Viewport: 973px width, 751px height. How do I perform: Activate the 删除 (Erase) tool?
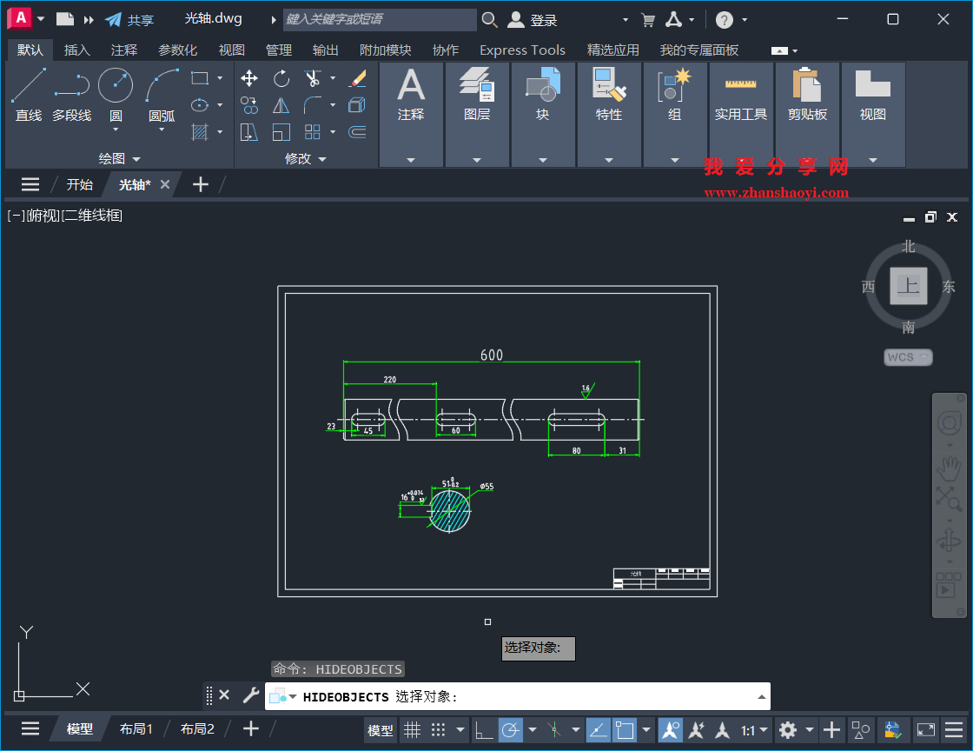358,80
